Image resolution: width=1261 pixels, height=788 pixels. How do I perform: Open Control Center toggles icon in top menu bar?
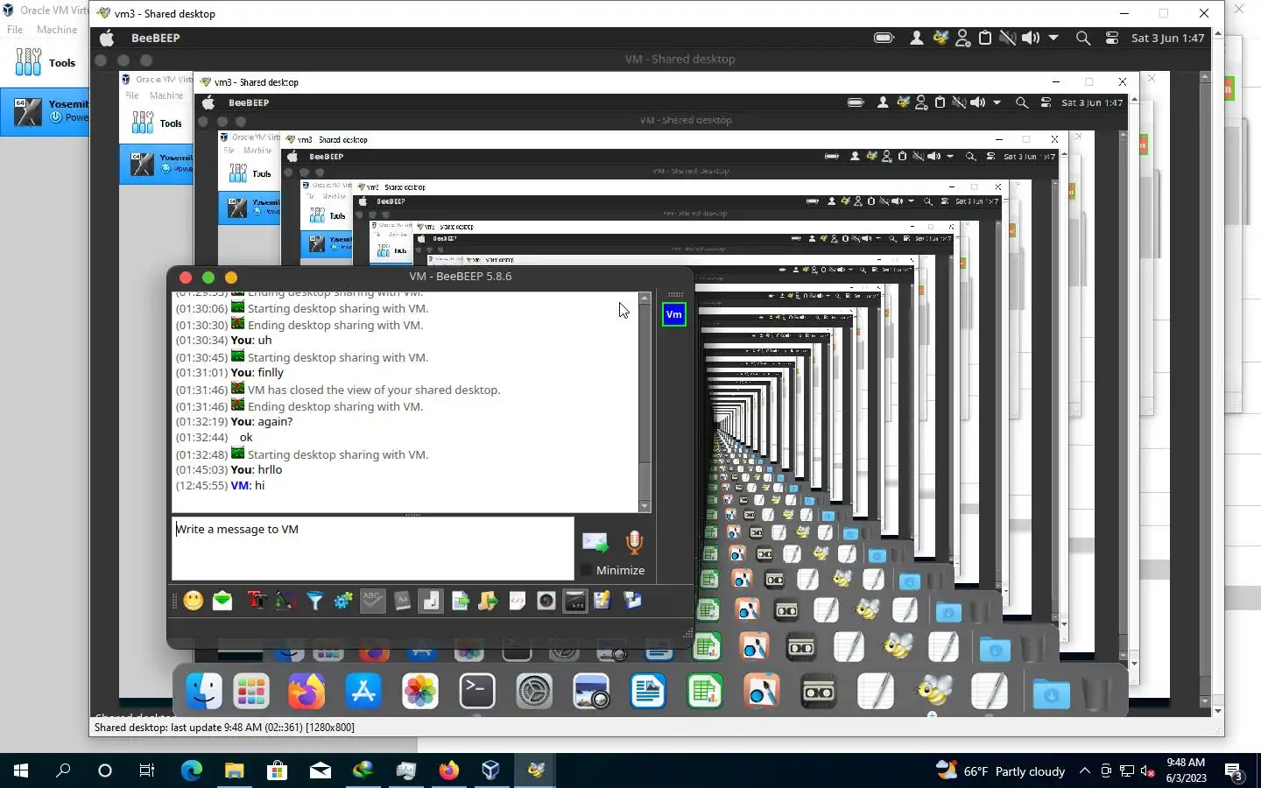coord(1112,39)
